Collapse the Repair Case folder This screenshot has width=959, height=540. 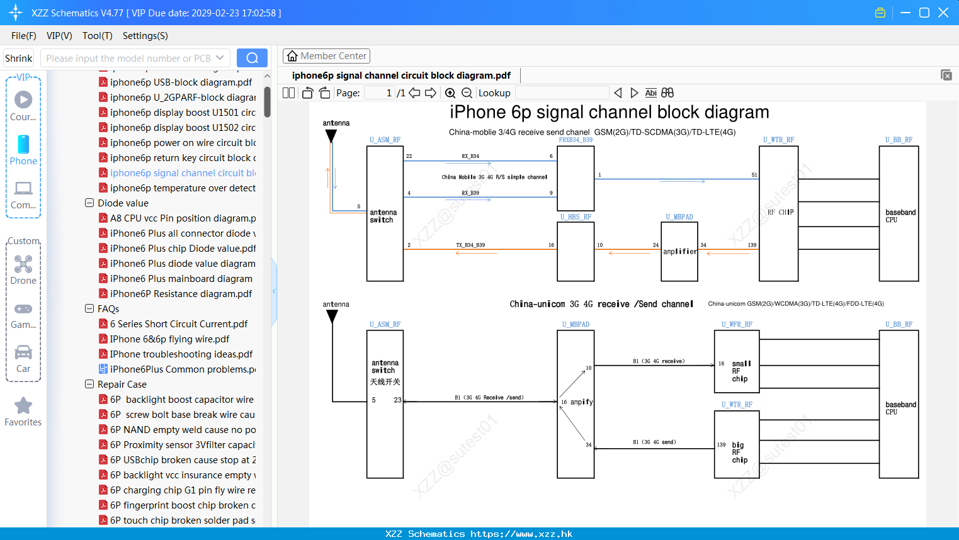tap(89, 384)
